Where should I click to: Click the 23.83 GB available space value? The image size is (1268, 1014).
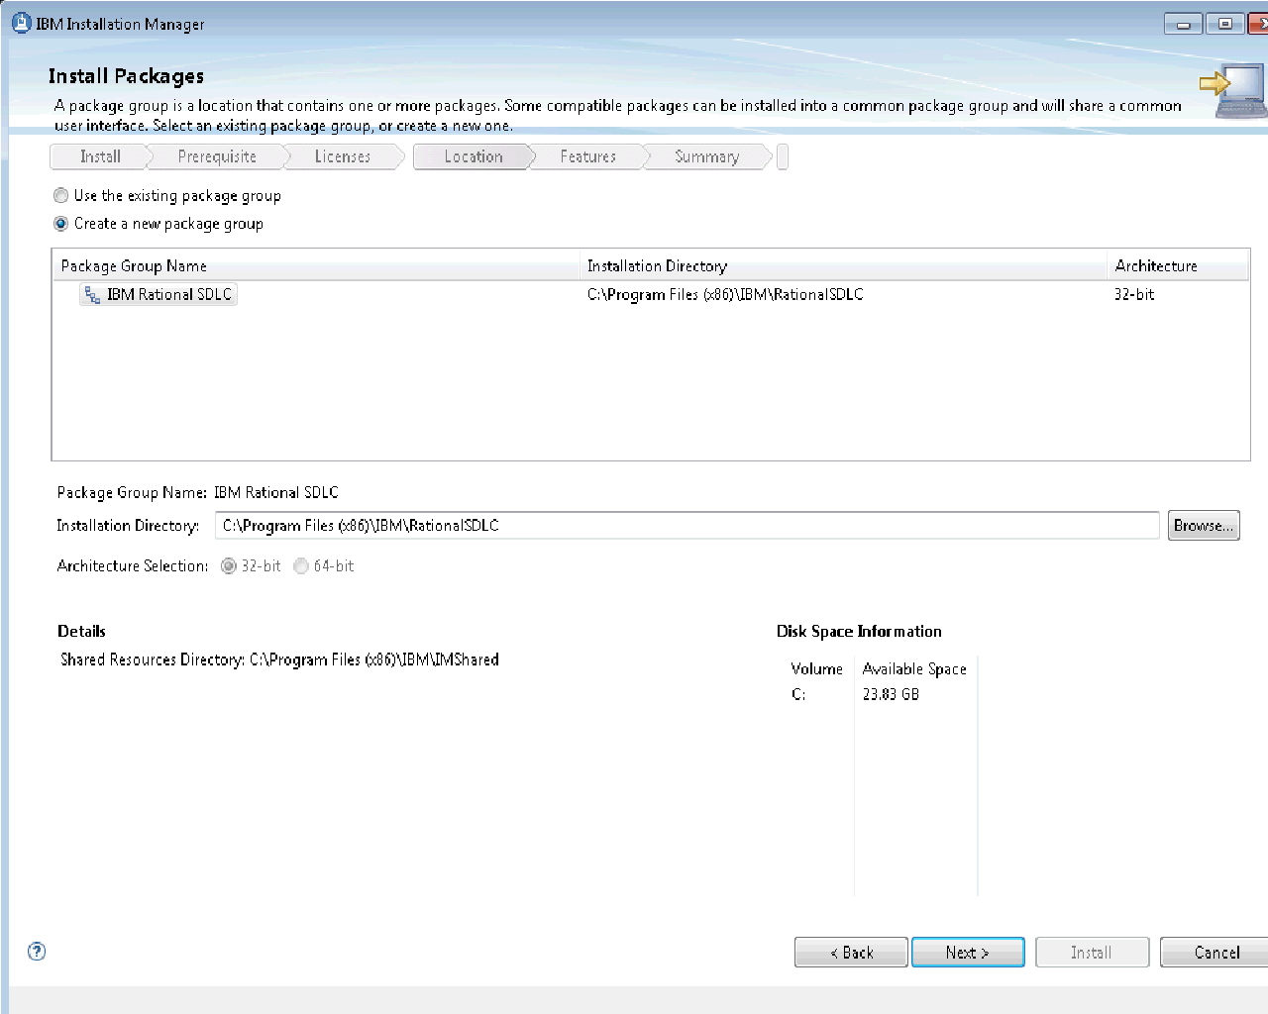[891, 695]
